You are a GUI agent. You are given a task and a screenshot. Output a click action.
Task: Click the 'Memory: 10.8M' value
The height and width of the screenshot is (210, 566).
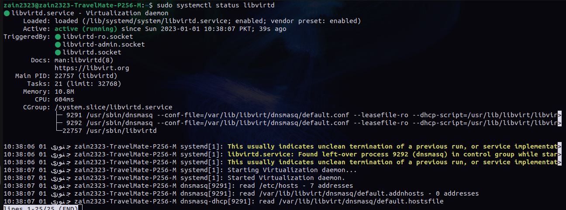click(x=64, y=91)
